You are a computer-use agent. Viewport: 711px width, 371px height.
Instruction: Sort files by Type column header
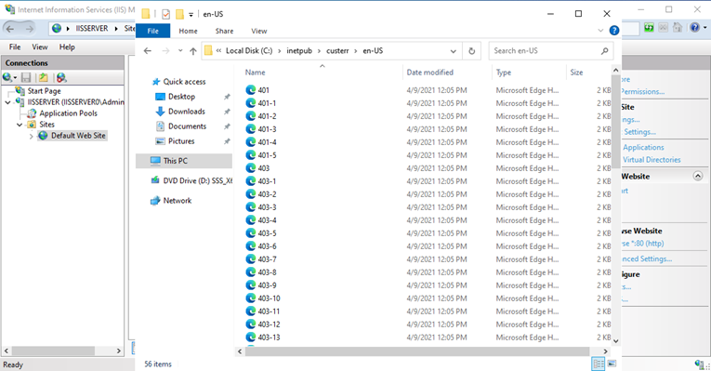pos(504,73)
